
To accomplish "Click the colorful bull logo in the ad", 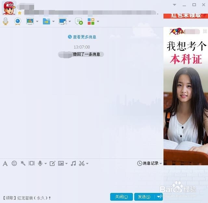I will click(x=176, y=31).
